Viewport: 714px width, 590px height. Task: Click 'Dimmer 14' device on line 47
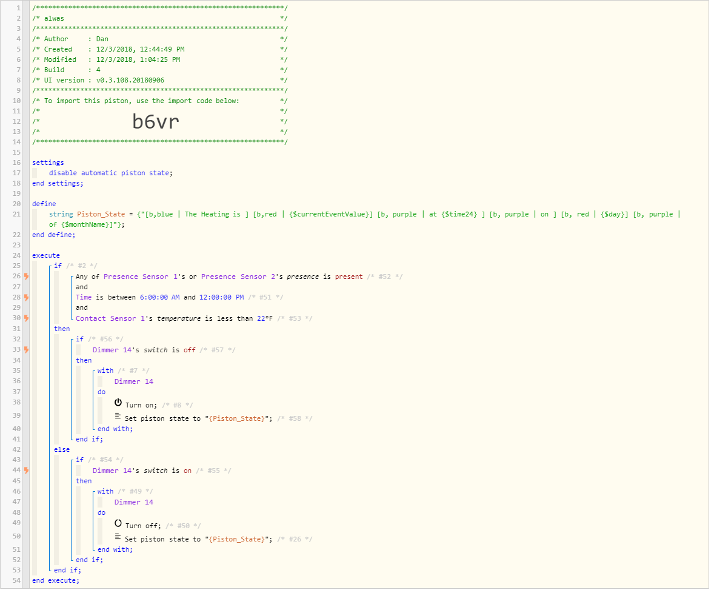tap(134, 503)
